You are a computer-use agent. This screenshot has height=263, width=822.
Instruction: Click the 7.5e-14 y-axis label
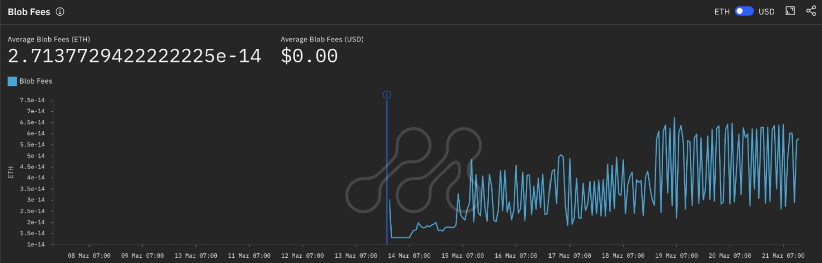(x=32, y=100)
